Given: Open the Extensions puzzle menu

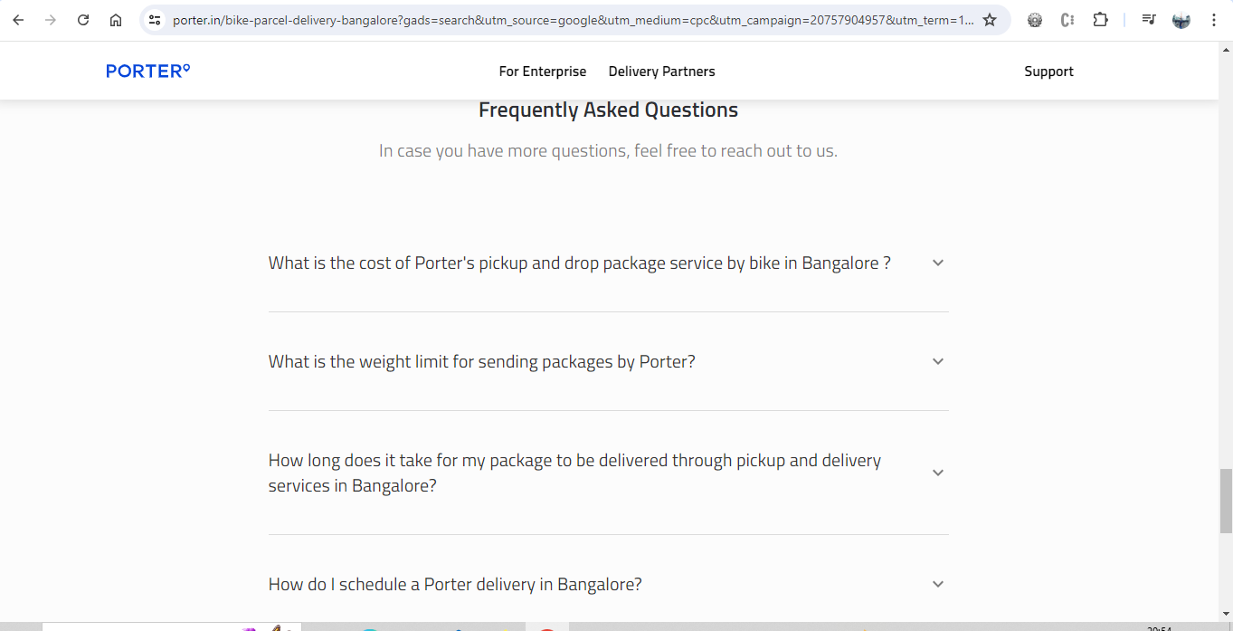Looking at the screenshot, I should tap(1100, 20).
